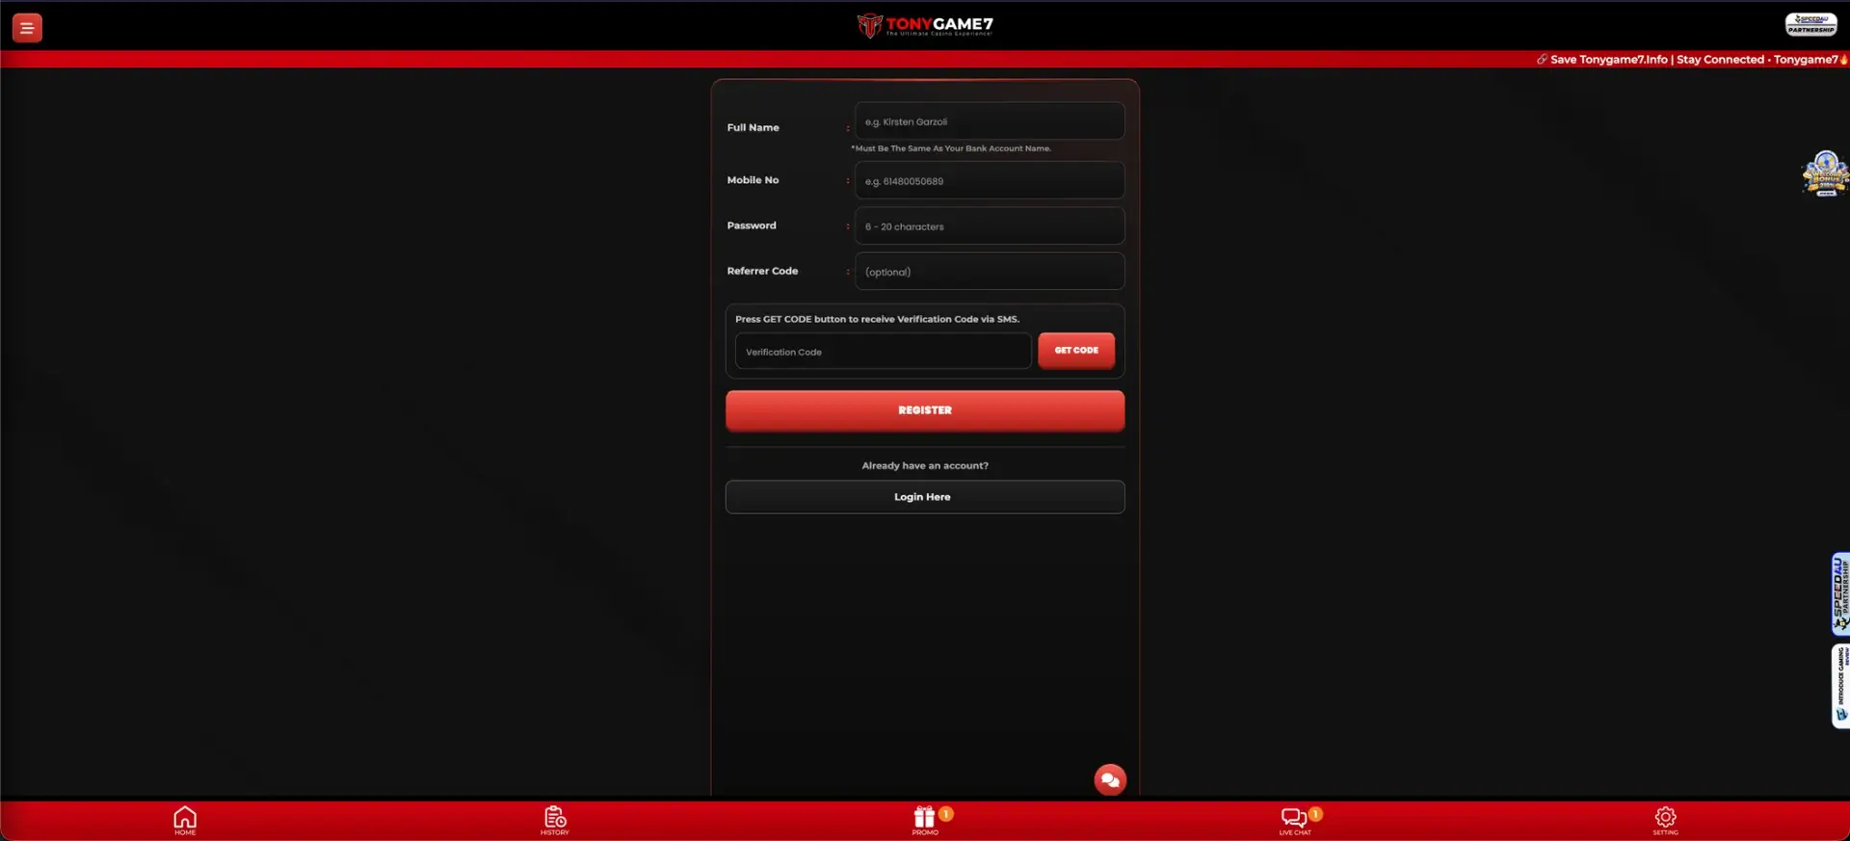Viewport: 1850px width, 841px height.
Task: Click the REGISTER button
Action: click(925, 410)
